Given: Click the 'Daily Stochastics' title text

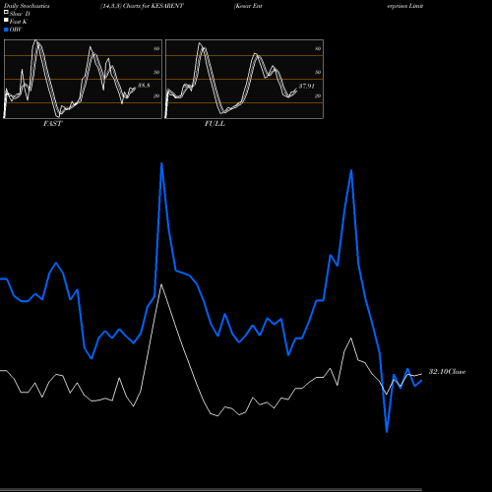Looking at the screenshot, I should pos(27,6).
